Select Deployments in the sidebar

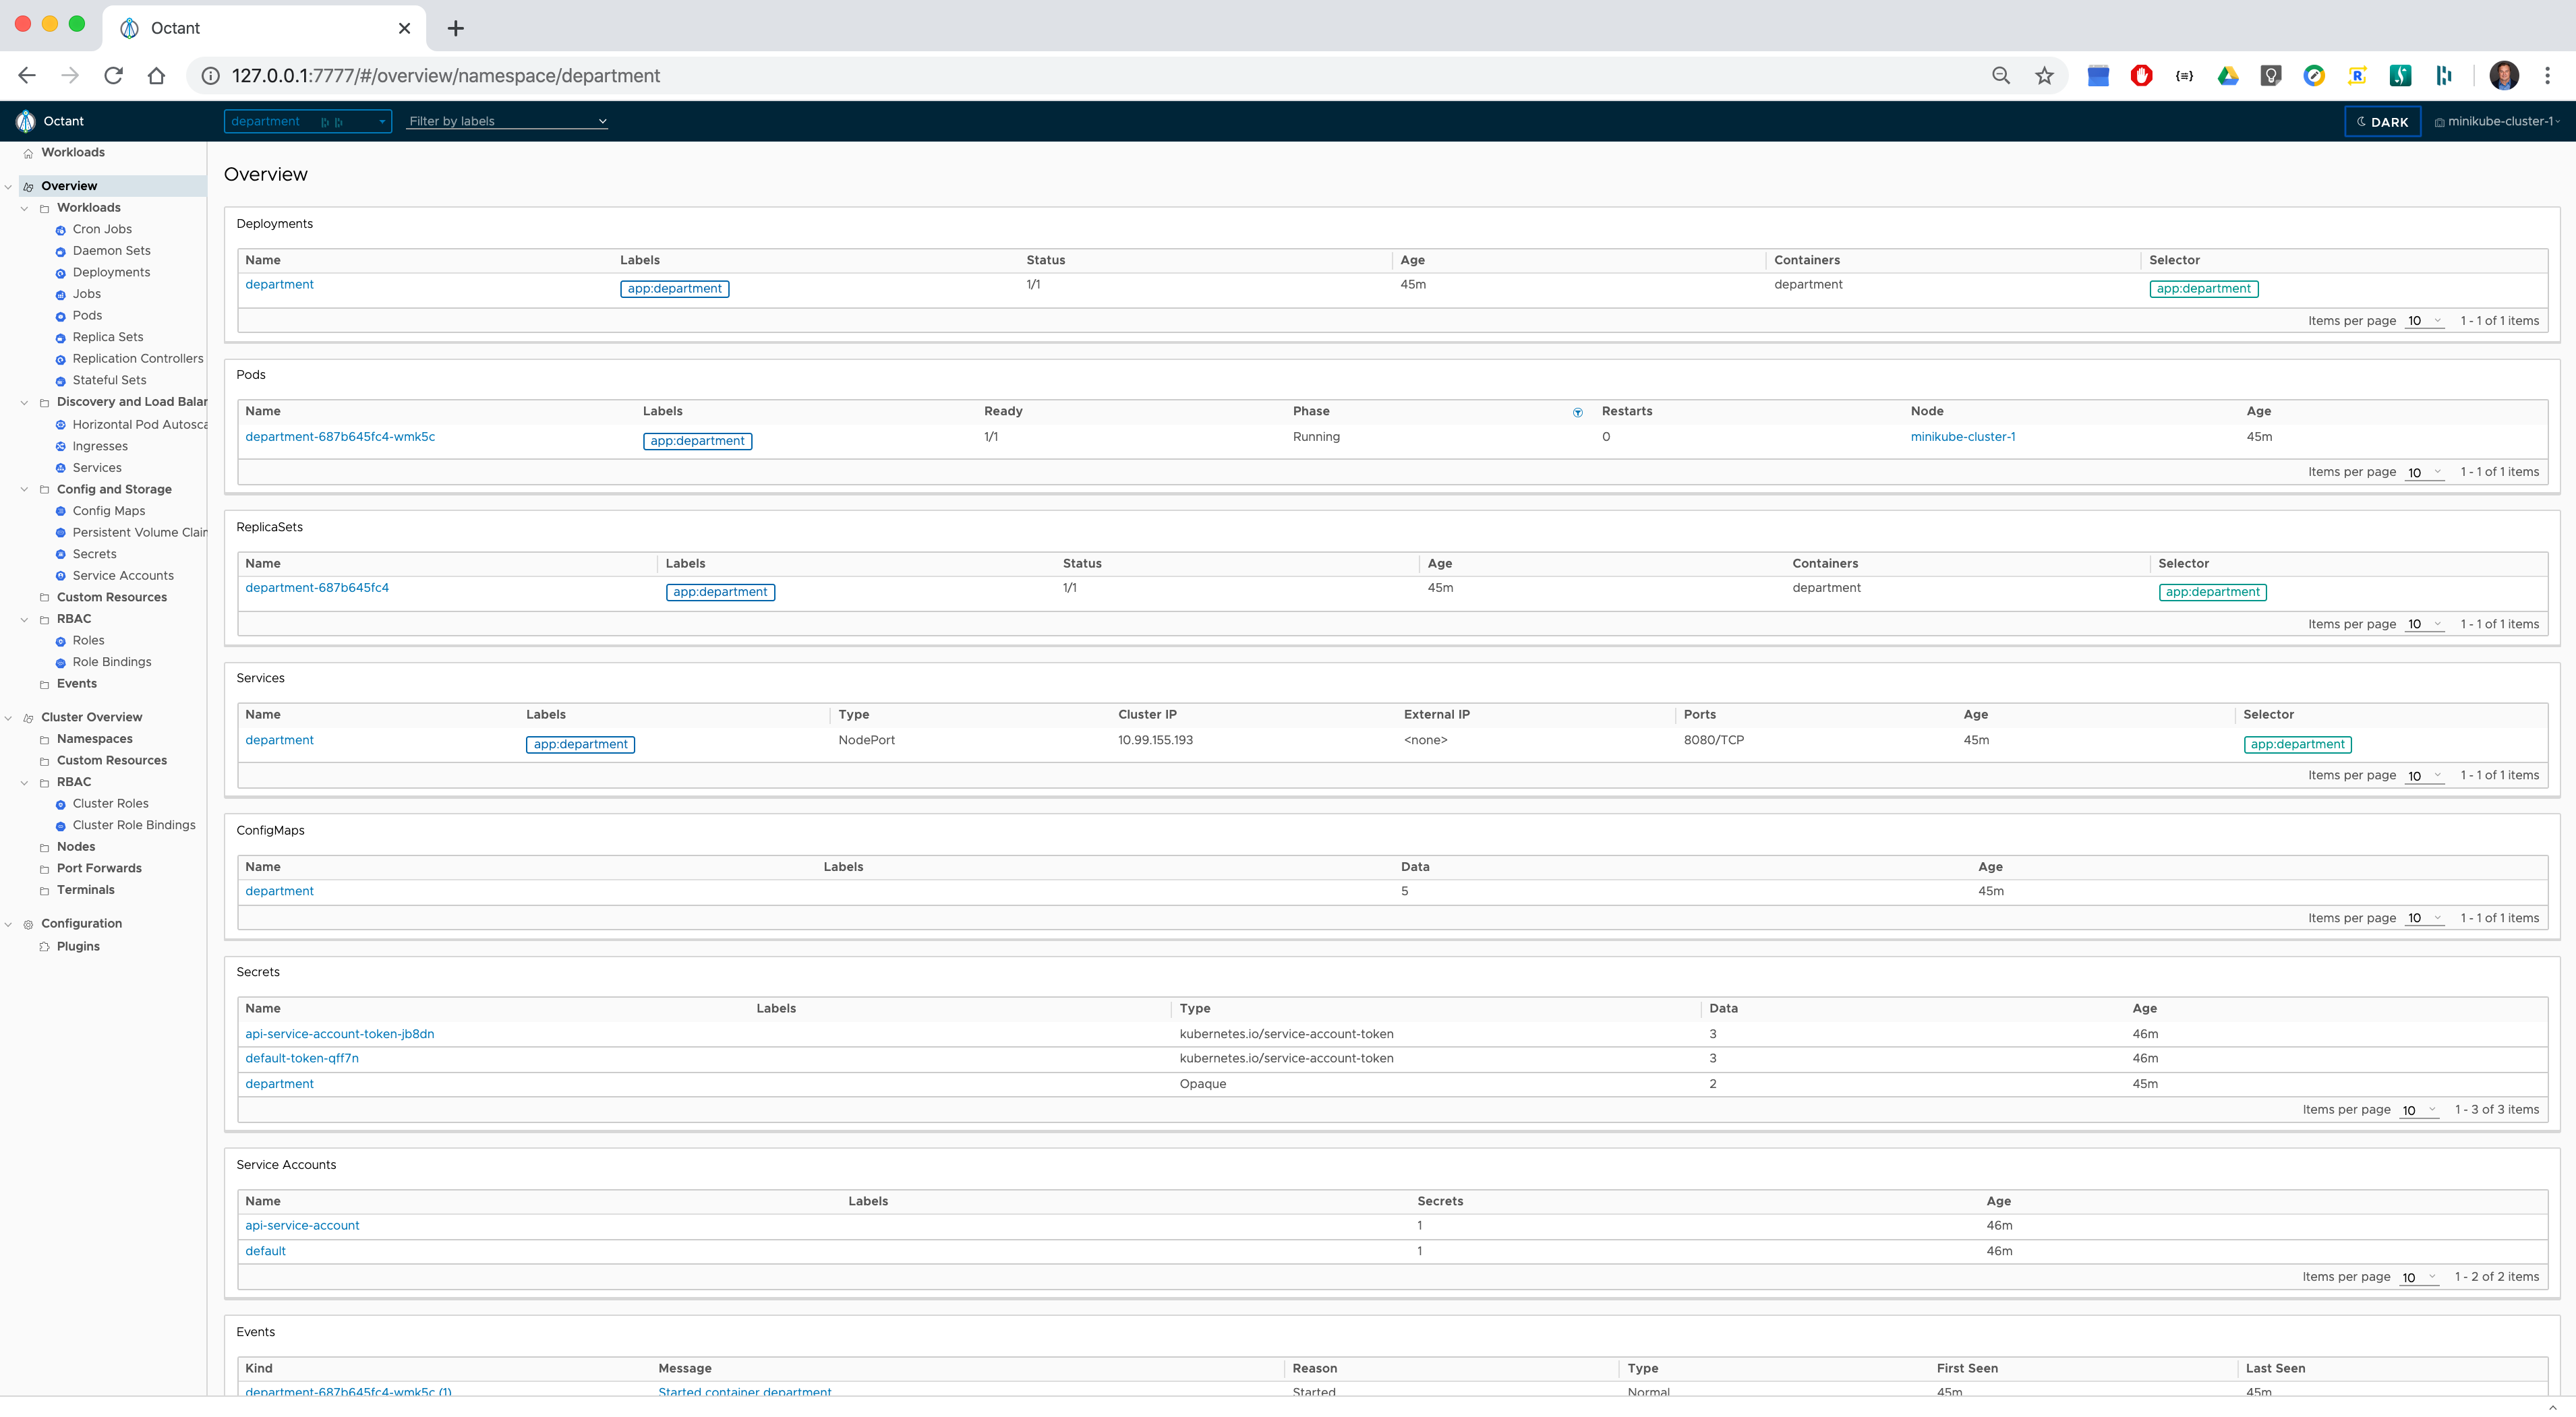(x=111, y=272)
